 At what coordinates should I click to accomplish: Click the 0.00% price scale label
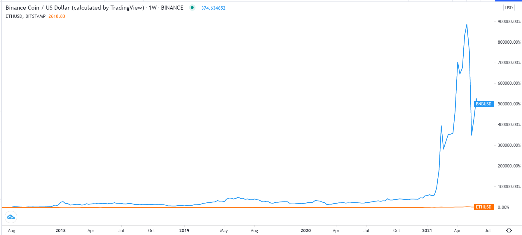pos(503,207)
